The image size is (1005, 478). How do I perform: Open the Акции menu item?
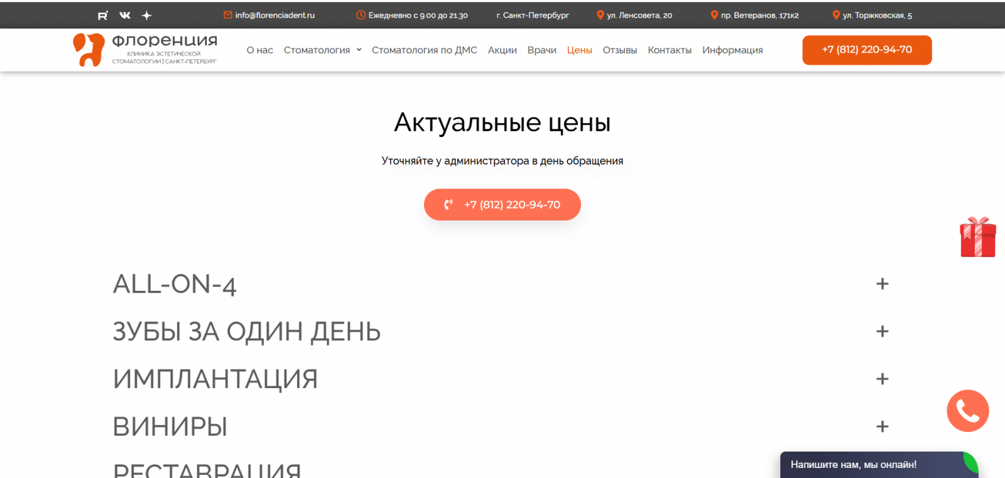(503, 50)
